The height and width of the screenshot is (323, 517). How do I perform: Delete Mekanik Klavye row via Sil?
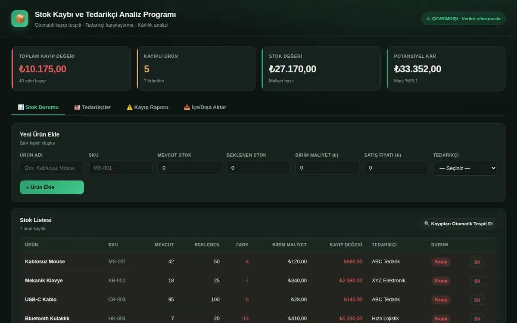coord(477,281)
